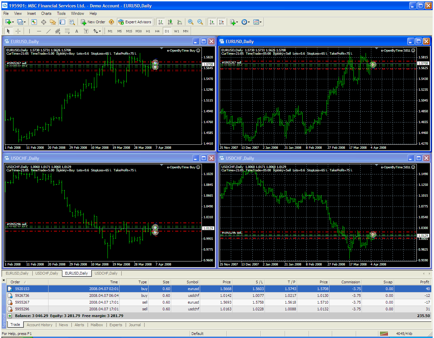The width and height of the screenshot is (434, 338).
Task: Select the horizontal line drawing tool
Action: (39, 31)
